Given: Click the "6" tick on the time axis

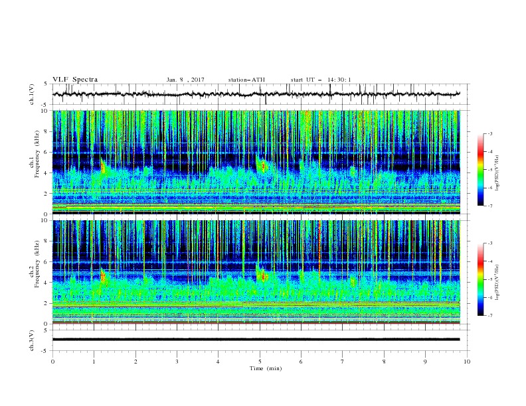Looking at the screenshot, I should click(x=301, y=362).
